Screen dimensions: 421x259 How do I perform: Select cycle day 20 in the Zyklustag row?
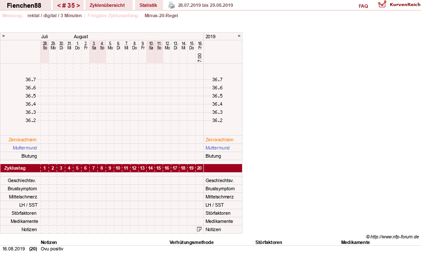[199, 168]
